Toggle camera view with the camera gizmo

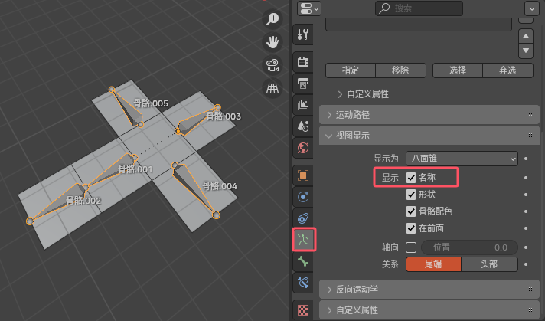coord(272,65)
